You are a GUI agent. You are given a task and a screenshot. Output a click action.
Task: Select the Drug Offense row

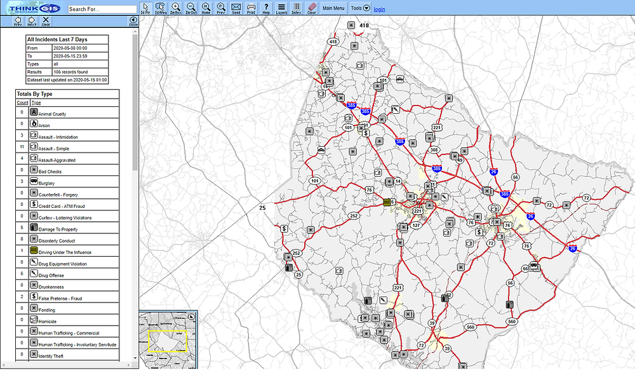coord(68,274)
